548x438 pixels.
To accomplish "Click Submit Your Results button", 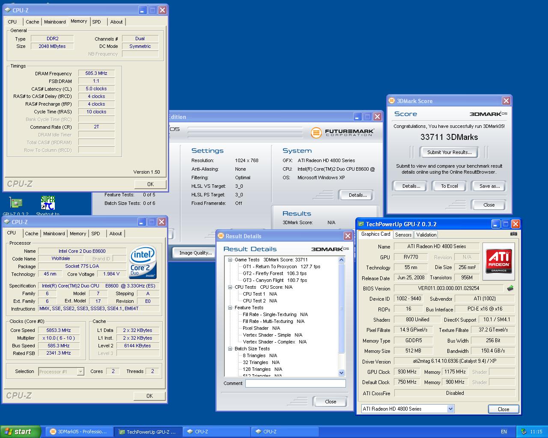I will [449, 152].
